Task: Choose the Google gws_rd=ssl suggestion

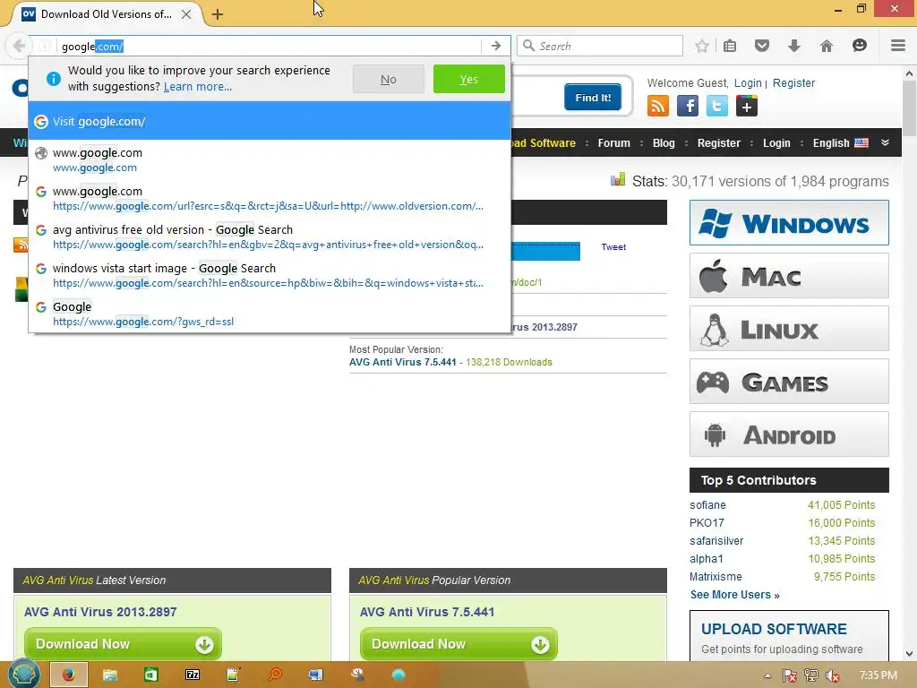Action: pos(270,314)
